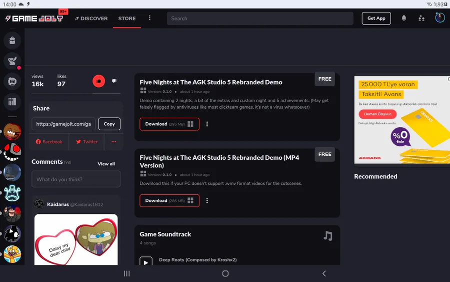Open the 'Daisy my dear child' comment image

point(76,239)
